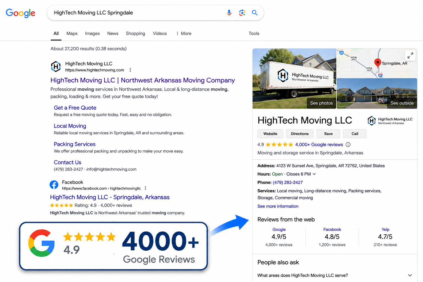Open the Contact Us sitelink
The image size is (423, 282).
point(67,162)
